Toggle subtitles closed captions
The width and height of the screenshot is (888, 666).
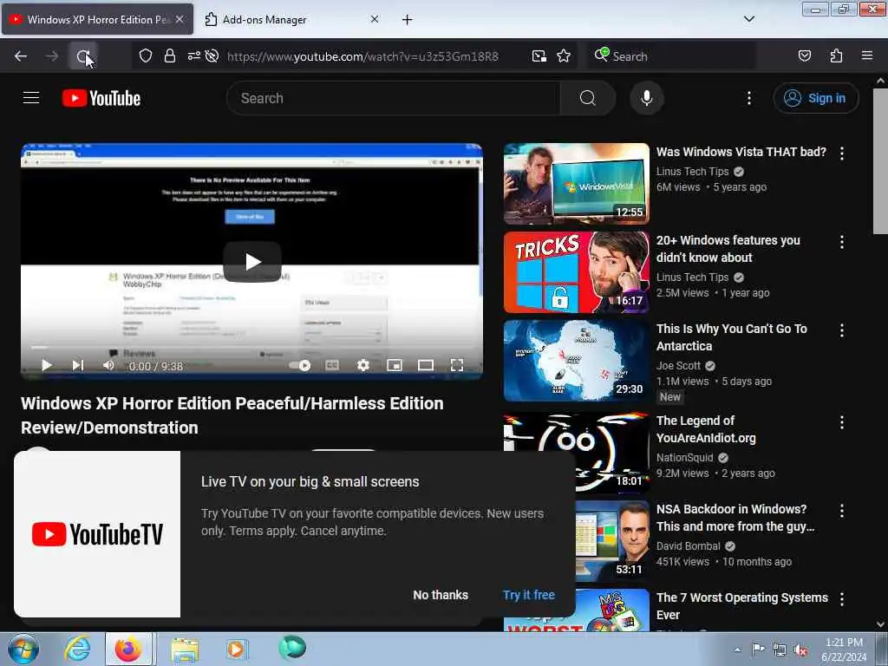[x=332, y=366]
